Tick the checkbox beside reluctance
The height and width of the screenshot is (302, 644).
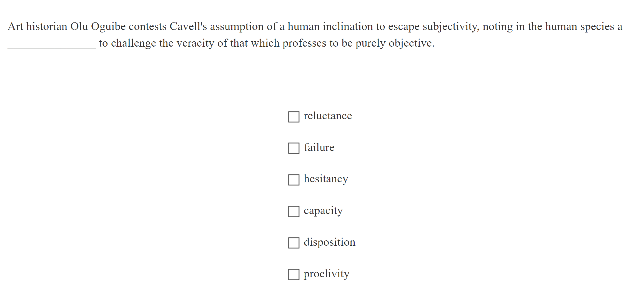[x=294, y=117]
